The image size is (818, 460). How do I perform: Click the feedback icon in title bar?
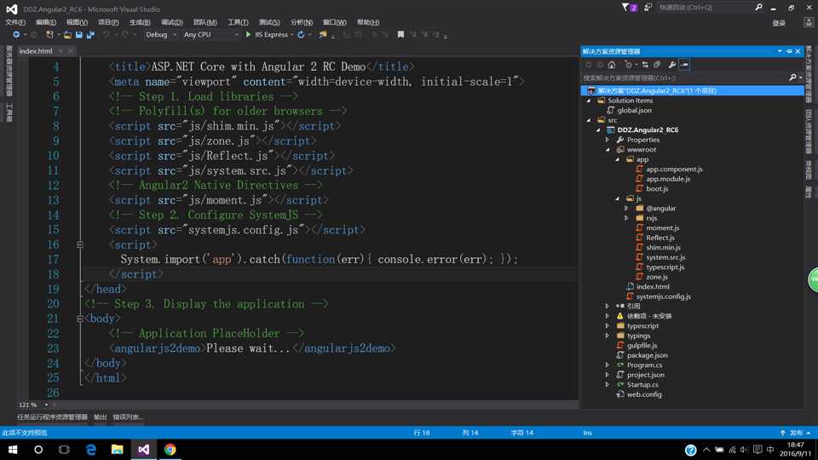point(648,8)
